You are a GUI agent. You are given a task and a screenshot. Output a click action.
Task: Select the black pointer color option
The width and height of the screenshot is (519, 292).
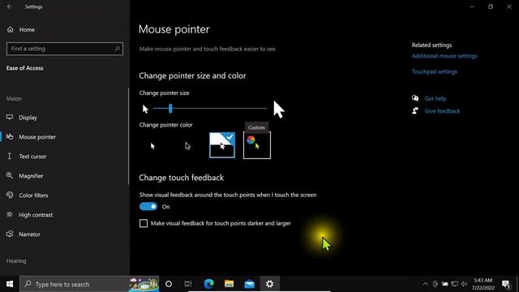click(x=187, y=146)
